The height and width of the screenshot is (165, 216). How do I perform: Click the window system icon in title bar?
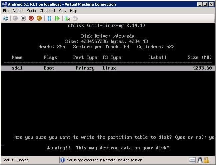[x=5, y=4]
